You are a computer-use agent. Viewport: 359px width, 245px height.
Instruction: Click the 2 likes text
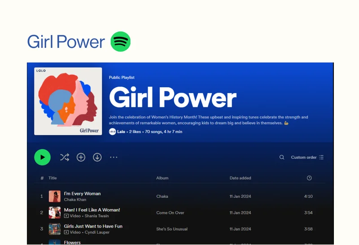click(135, 132)
